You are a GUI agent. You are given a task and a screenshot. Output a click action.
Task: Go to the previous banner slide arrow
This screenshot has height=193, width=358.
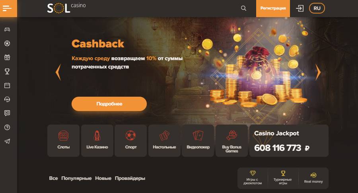58,72
